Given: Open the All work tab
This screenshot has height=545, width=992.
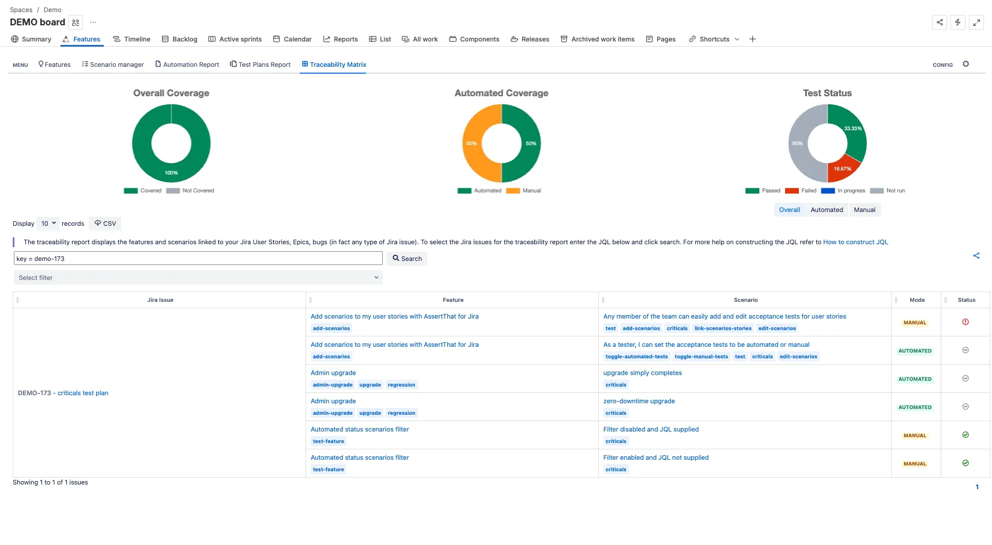Looking at the screenshot, I should pos(420,39).
